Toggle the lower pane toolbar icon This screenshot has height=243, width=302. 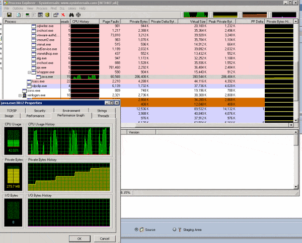pyautogui.click(x=40, y=15)
